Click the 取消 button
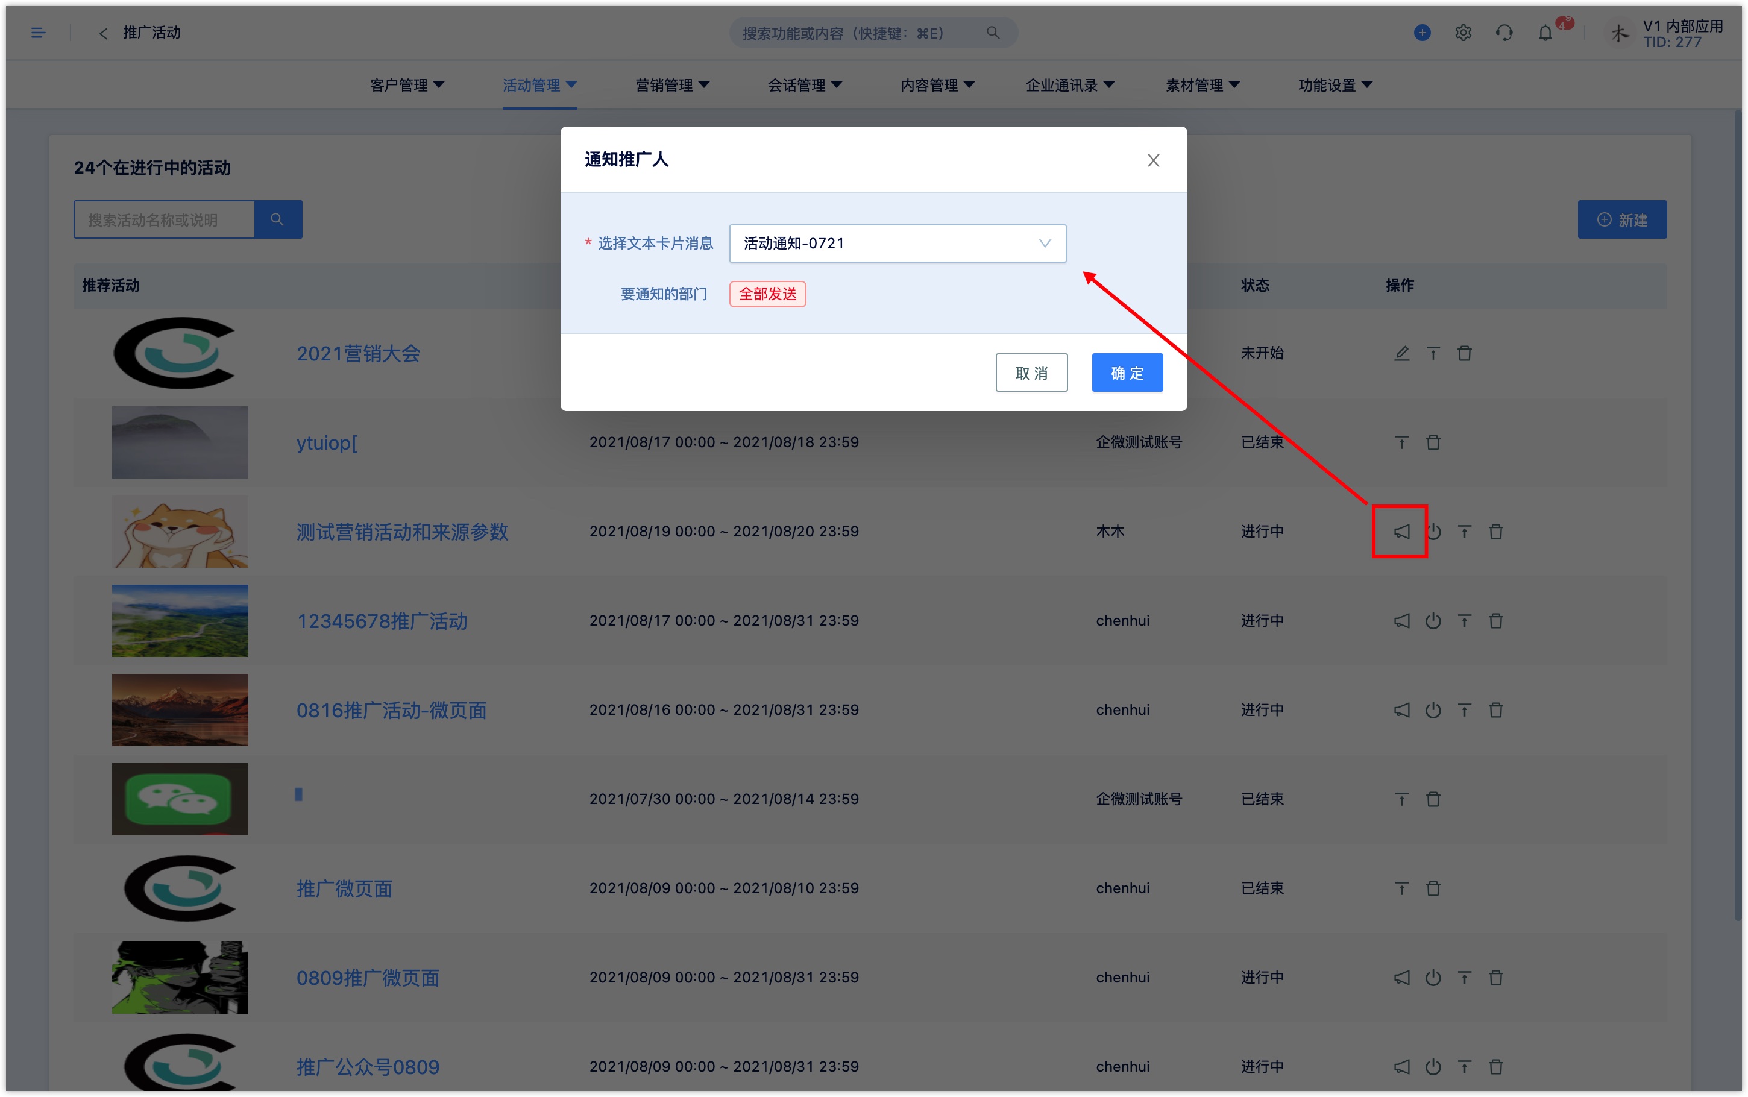 click(1031, 373)
